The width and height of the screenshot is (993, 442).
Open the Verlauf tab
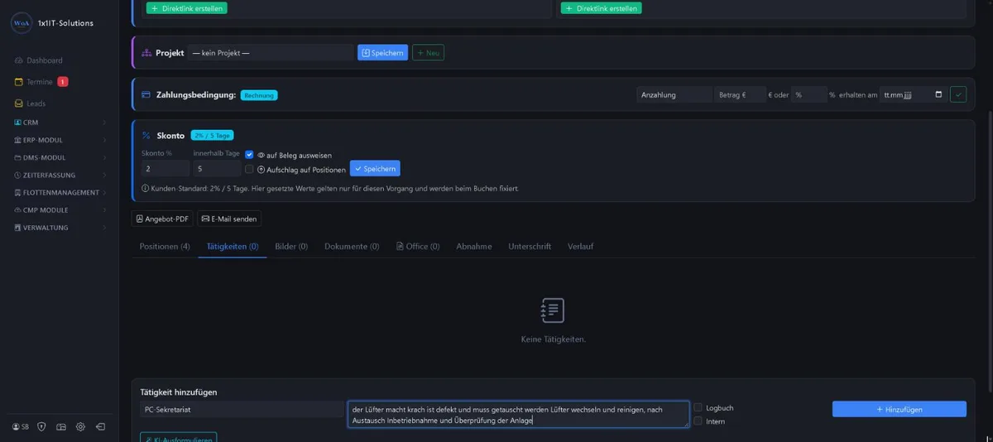click(581, 247)
